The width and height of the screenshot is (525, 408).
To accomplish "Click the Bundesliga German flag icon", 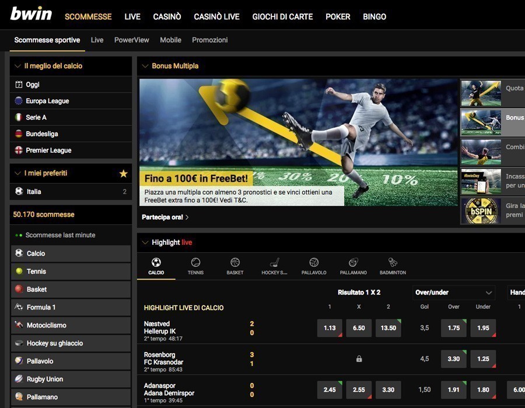I will coord(19,134).
